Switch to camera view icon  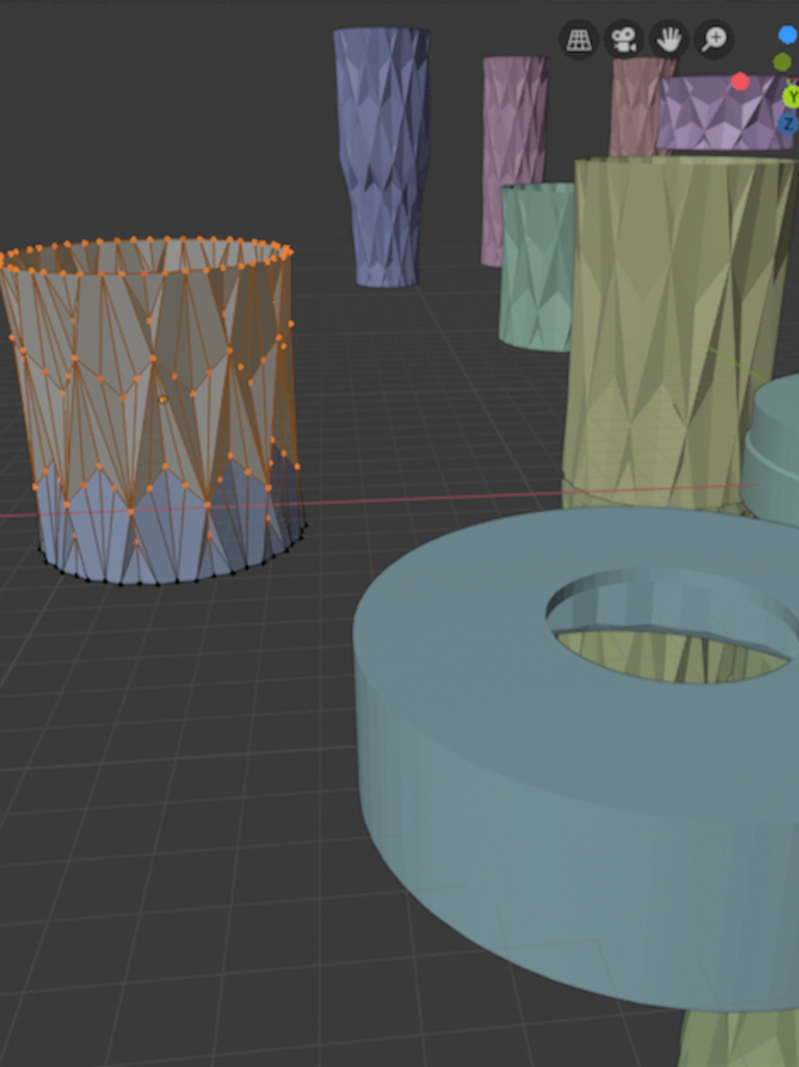click(623, 39)
